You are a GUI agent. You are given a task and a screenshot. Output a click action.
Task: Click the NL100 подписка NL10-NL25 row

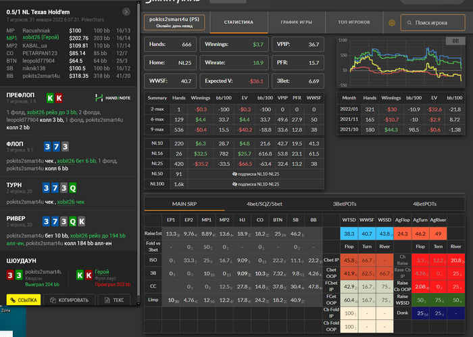[x=234, y=184]
